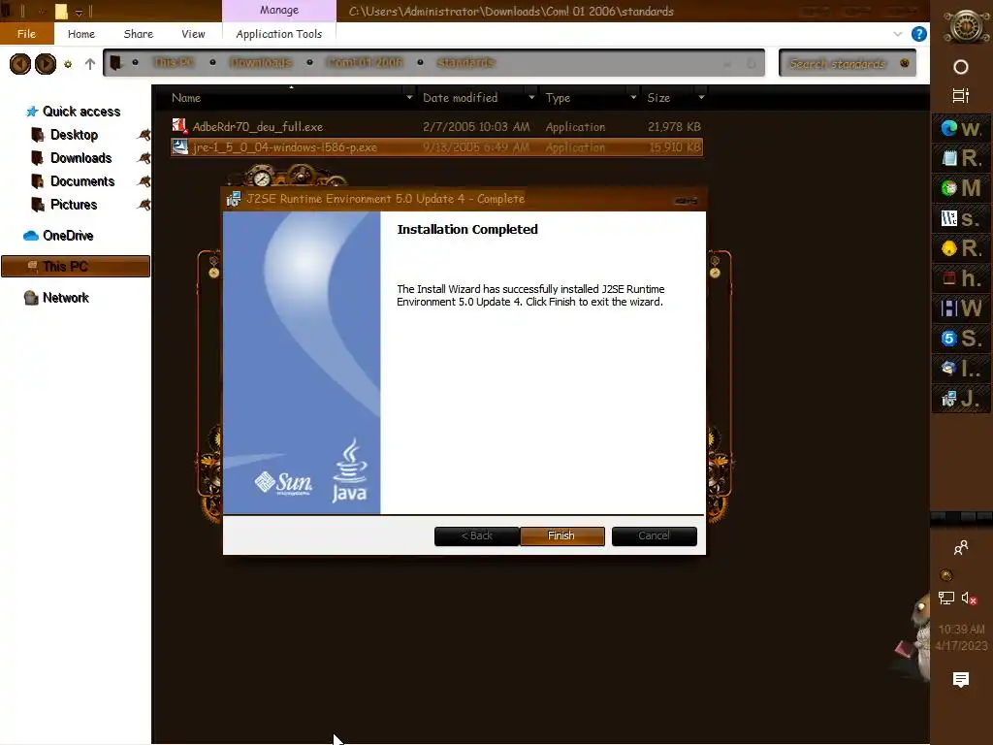Open Explorer help question mark icon

coord(919,34)
